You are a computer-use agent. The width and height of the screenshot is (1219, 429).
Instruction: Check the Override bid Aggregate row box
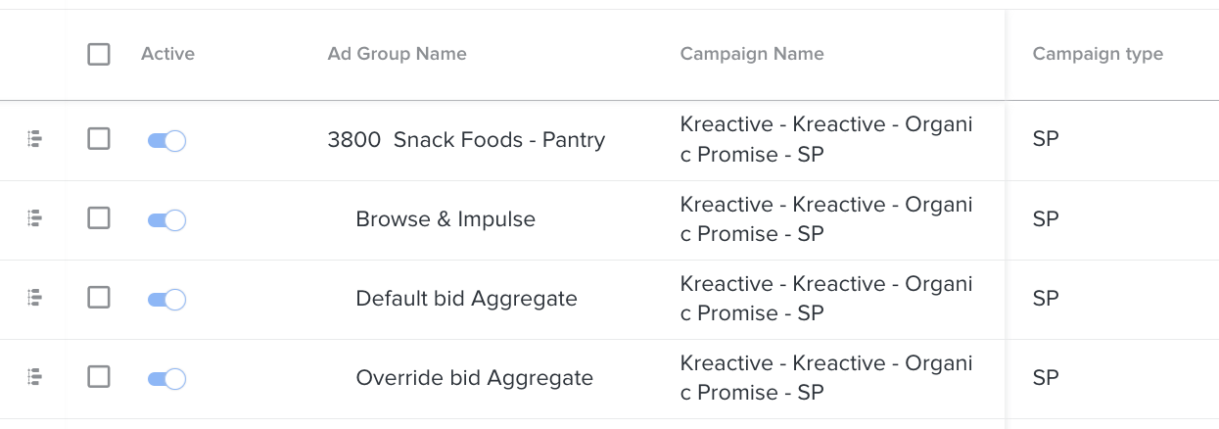pyautogui.click(x=99, y=376)
